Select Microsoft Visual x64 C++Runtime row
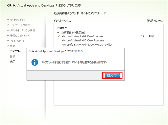The image size is (168, 125). pos(82,36)
